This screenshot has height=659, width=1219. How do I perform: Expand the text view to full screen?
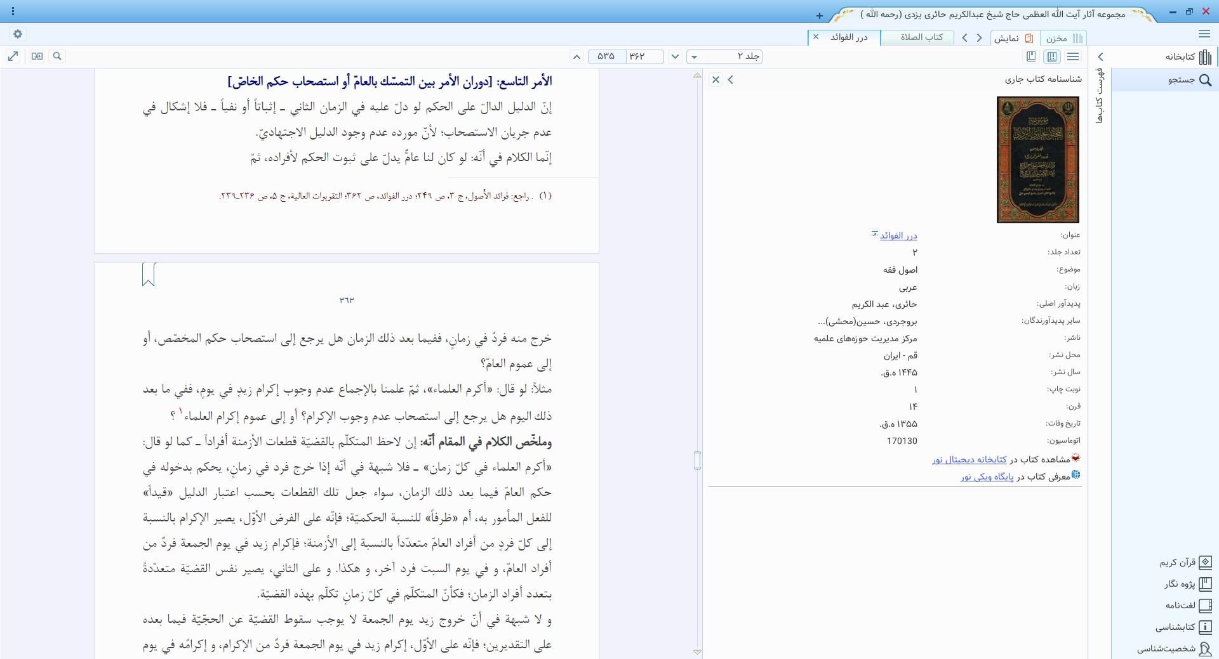[13, 56]
